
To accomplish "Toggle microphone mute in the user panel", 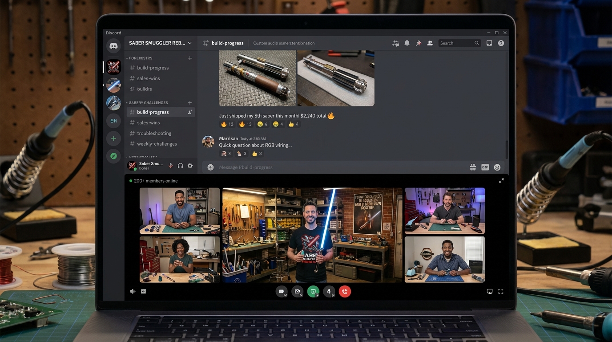I will (170, 166).
